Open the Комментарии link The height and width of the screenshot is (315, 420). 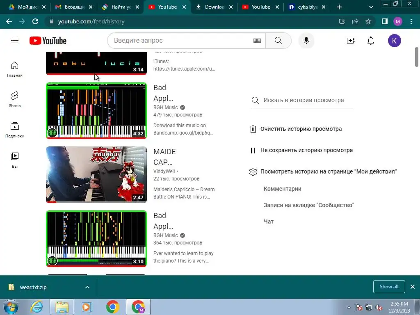click(282, 189)
